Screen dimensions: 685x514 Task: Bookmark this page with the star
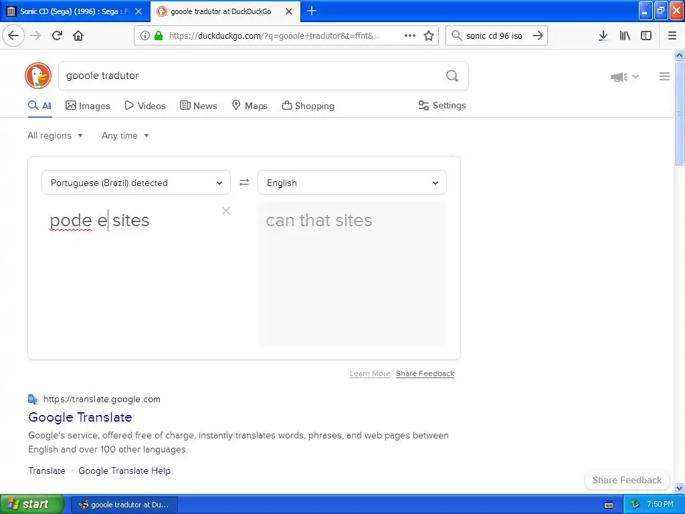429,35
